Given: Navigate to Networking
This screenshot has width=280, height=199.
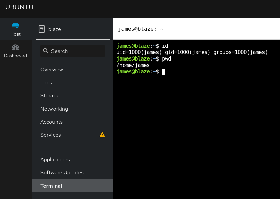Looking at the screenshot, I should click(x=54, y=109).
